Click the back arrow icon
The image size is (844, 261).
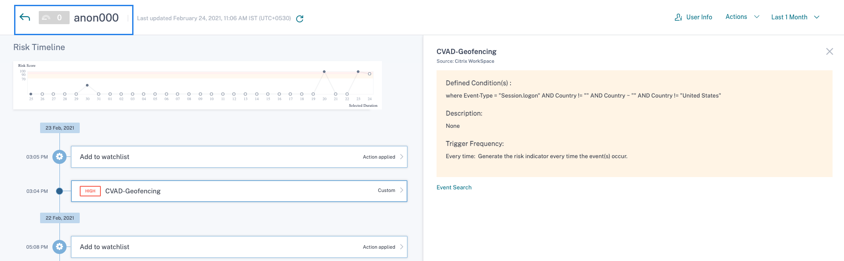25,18
